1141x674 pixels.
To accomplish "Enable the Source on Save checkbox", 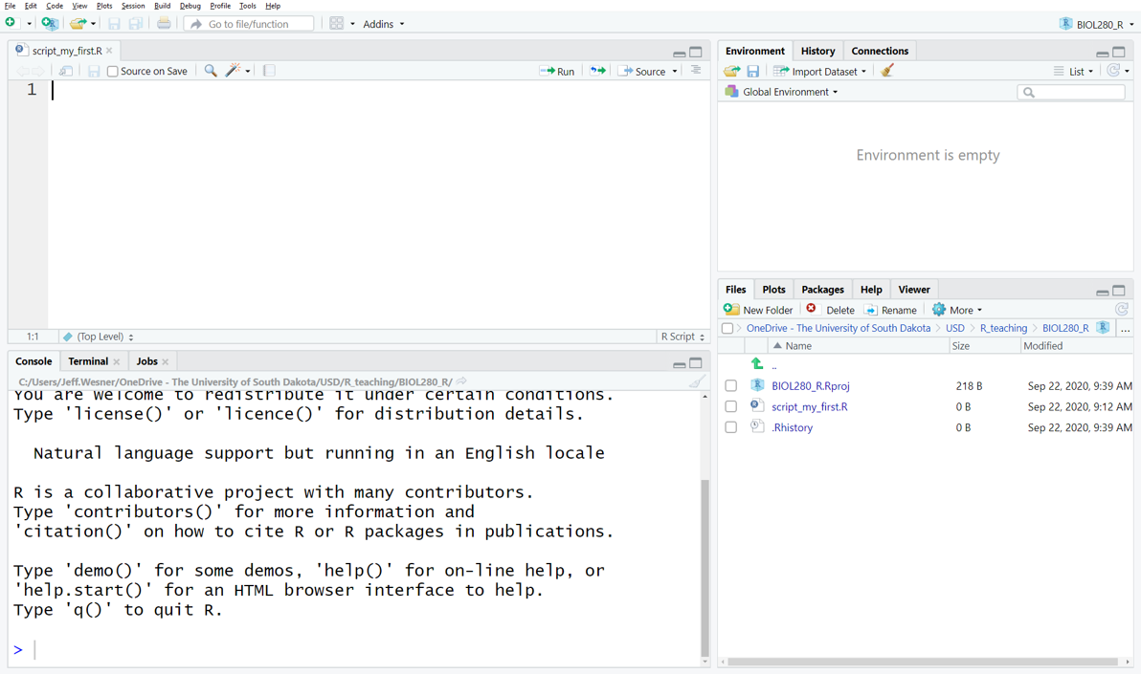I will pyautogui.click(x=113, y=72).
